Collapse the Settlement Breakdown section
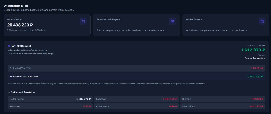The width and height of the screenshot is (271, 114). coord(9,92)
